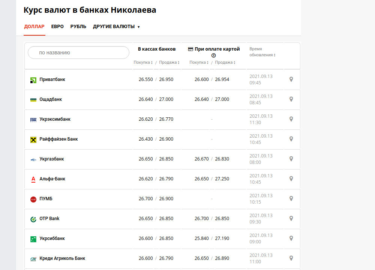
Task: Show Райффайзен Банк branches via map pin
Action: point(291,139)
